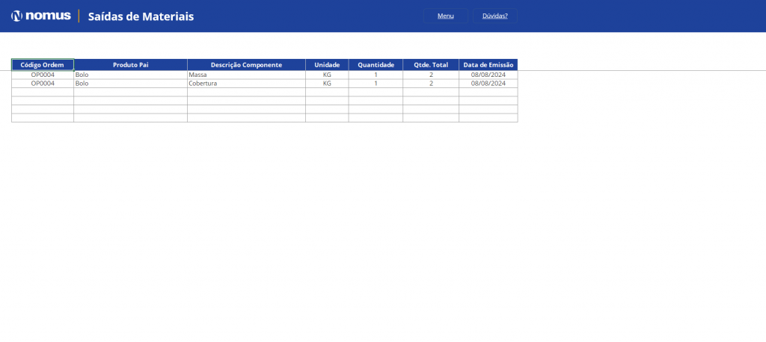Open the Menu button
This screenshot has height=342, width=766.
tap(446, 16)
